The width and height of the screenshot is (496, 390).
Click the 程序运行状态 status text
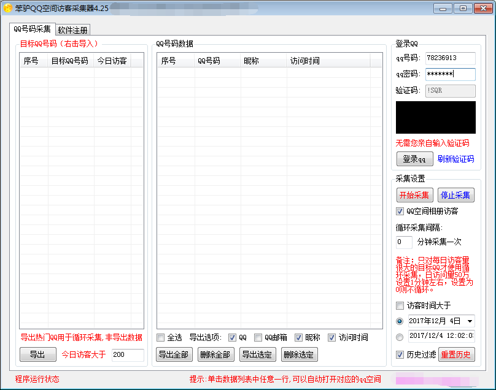[37, 379]
